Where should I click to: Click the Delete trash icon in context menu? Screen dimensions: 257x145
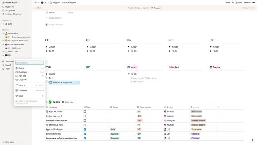tap(16, 68)
